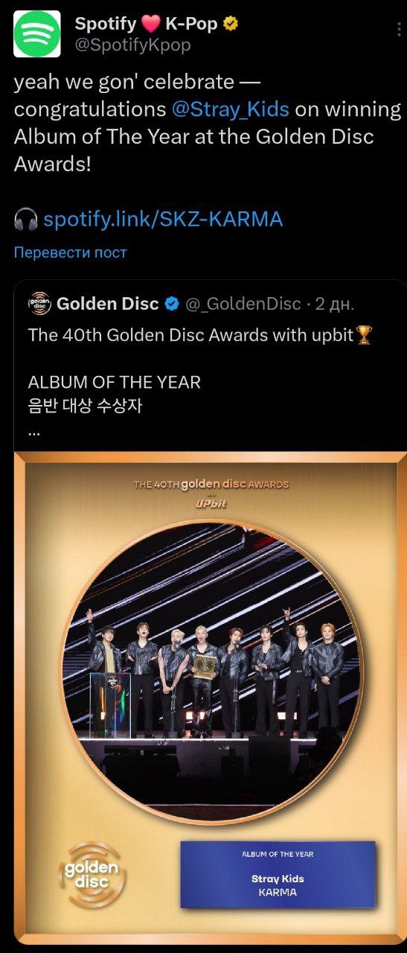Tap the gold verified badge beside K-Pop

click(231, 24)
